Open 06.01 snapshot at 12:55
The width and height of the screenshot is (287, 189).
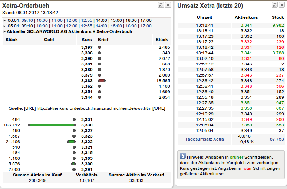click(x=86, y=20)
